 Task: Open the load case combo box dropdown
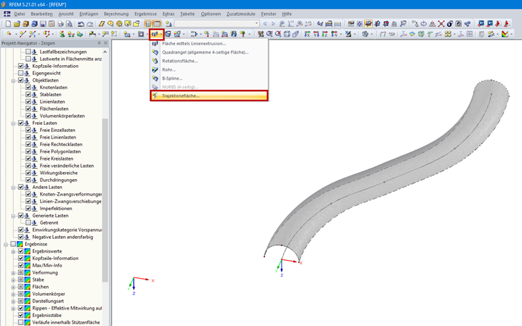coord(256,23)
